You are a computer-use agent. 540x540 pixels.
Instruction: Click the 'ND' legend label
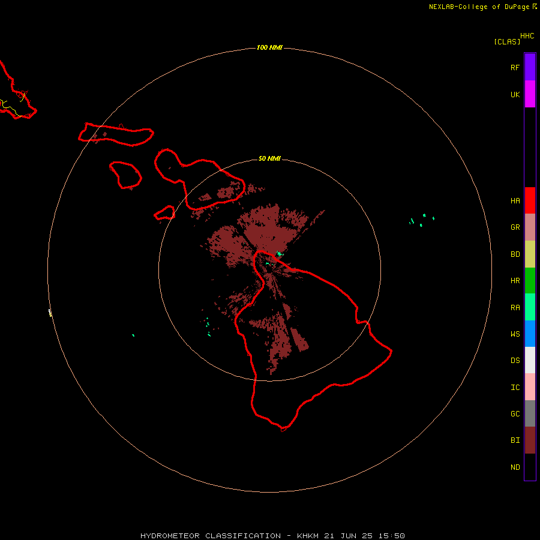pyautogui.click(x=515, y=467)
